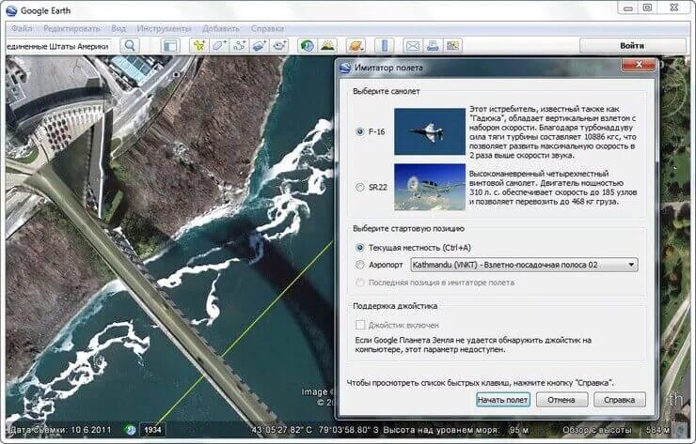Viewport: 696px width, 444px height.
Task: Click the print icon
Action: click(433, 46)
